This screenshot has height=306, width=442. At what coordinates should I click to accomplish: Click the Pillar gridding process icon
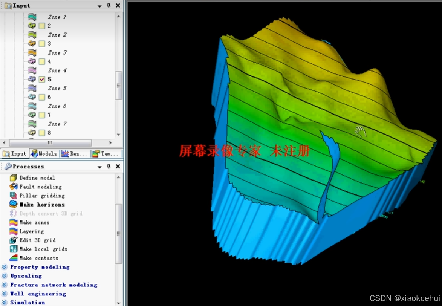[x=13, y=196]
